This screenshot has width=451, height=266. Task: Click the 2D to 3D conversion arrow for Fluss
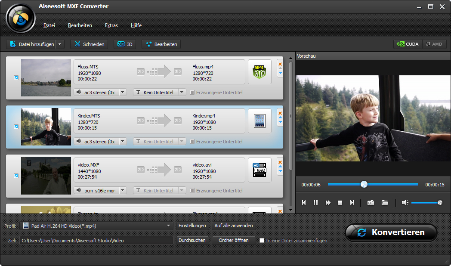pos(159,71)
